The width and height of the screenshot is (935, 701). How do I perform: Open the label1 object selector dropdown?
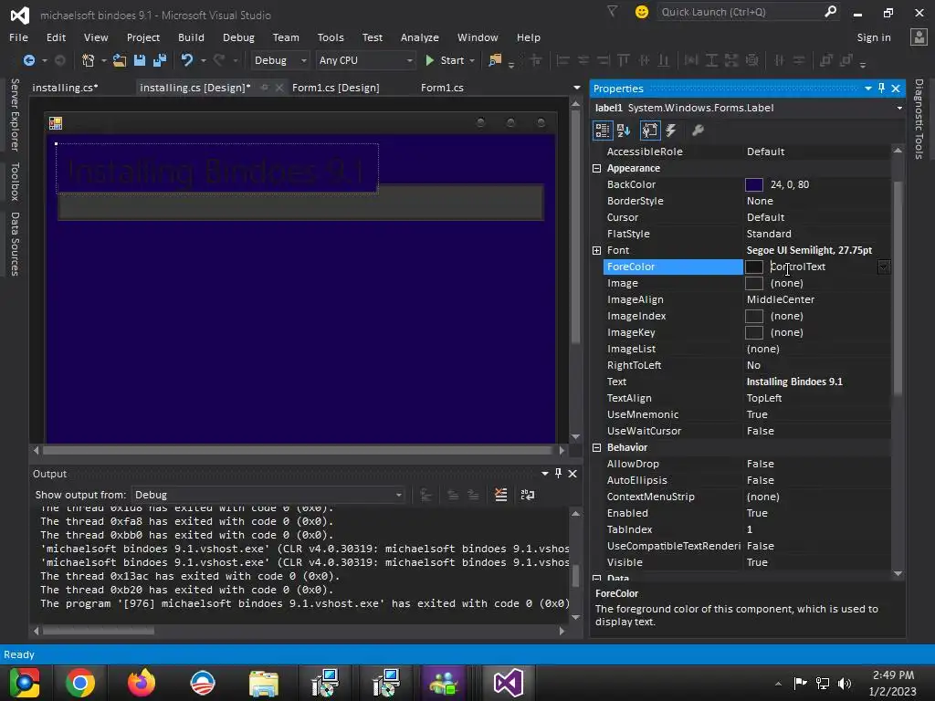(x=899, y=108)
